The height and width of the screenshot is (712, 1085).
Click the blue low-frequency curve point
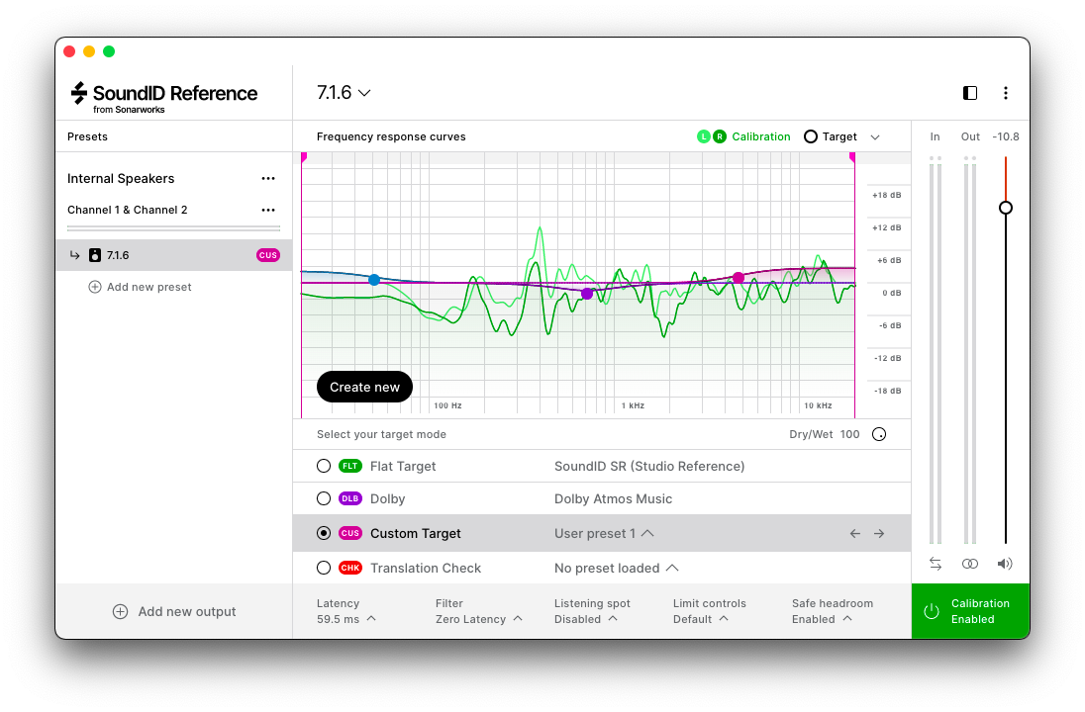(374, 279)
